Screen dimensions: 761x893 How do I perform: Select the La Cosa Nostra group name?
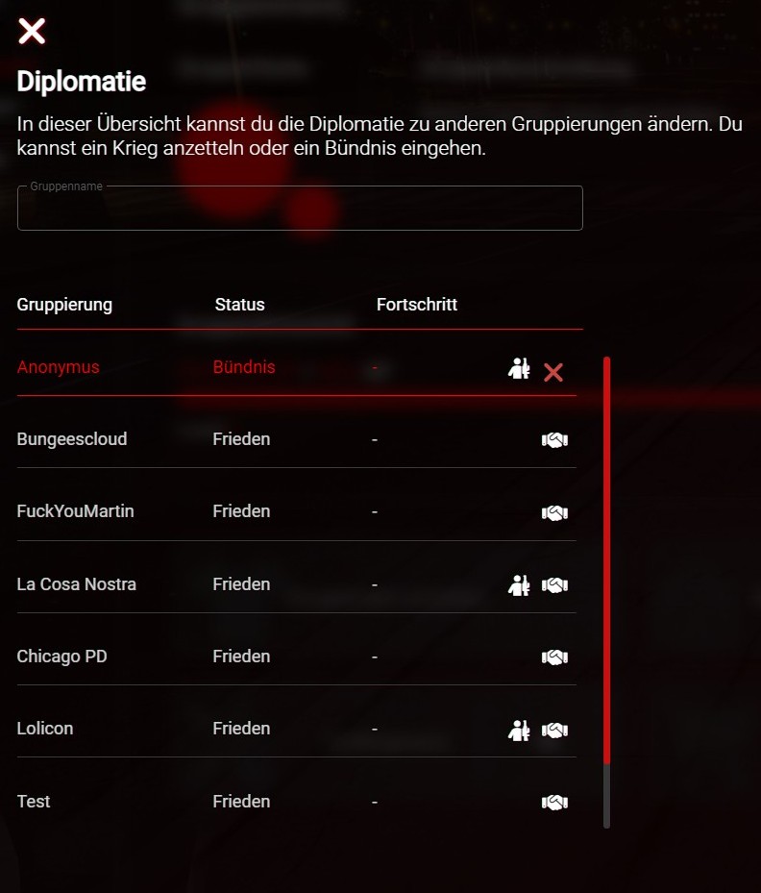[x=76, y=584]
